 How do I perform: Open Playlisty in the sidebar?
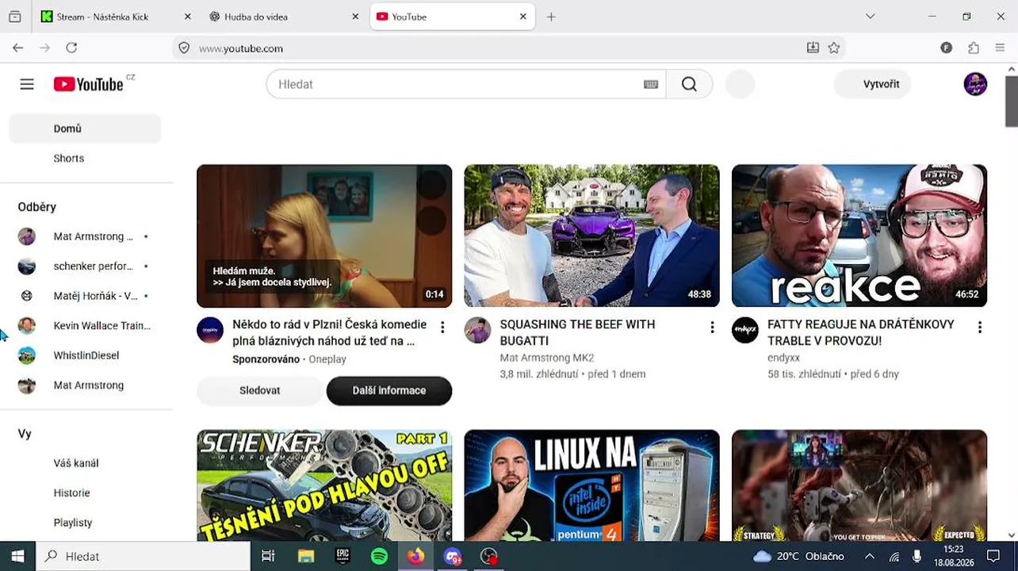coord(85,523)
